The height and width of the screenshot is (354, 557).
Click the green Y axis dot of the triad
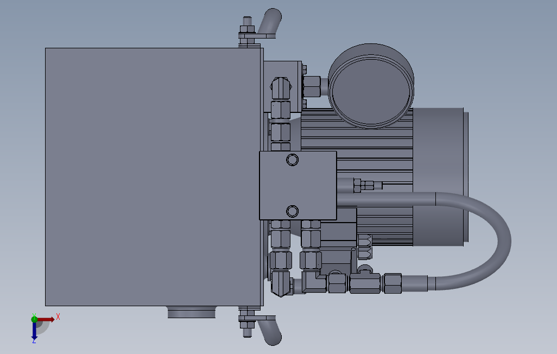coord(34,319)
